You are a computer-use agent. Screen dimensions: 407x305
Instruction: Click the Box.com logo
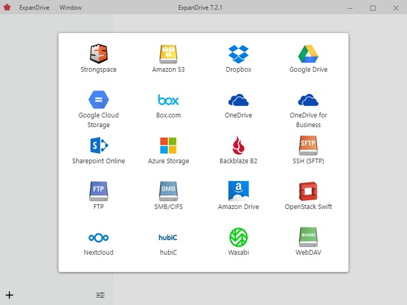pyautogui.click(x=169, y=100)
